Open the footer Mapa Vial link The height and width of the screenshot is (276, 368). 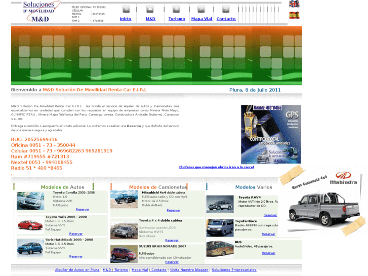click(140, 270)
